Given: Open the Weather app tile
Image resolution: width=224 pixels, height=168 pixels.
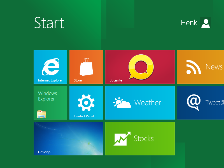Looking at the screenshot, I should (140, 102).
